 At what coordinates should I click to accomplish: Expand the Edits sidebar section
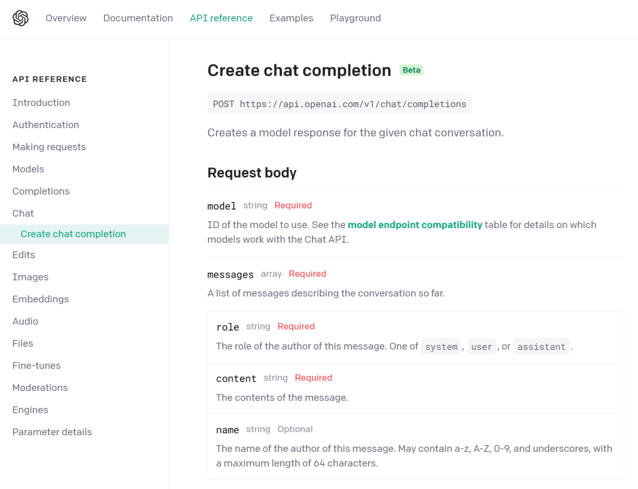[24, 255]
